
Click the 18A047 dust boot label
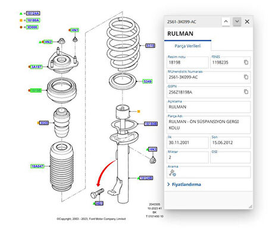(x=37, y=166)
